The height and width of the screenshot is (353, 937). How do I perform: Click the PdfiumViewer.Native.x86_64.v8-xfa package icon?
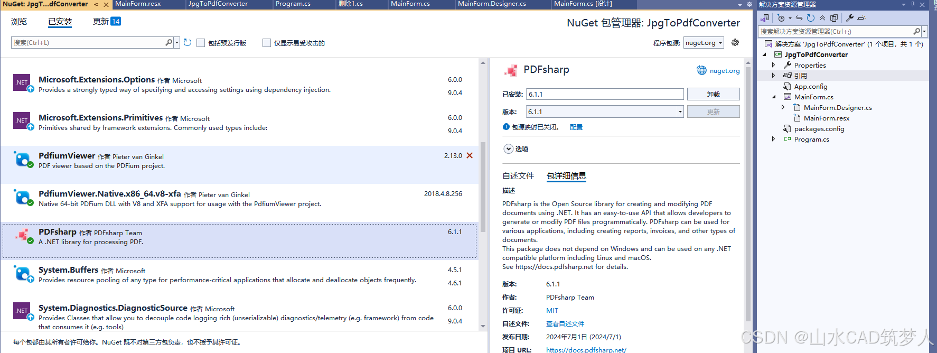tap(23, 197)
